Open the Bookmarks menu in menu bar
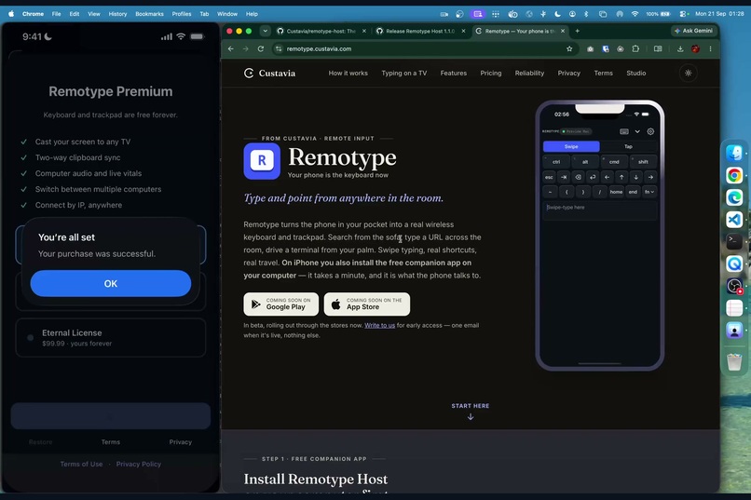The width and height of the screenshot is (751, 500). pyautogui.click(x=149, y=14)
